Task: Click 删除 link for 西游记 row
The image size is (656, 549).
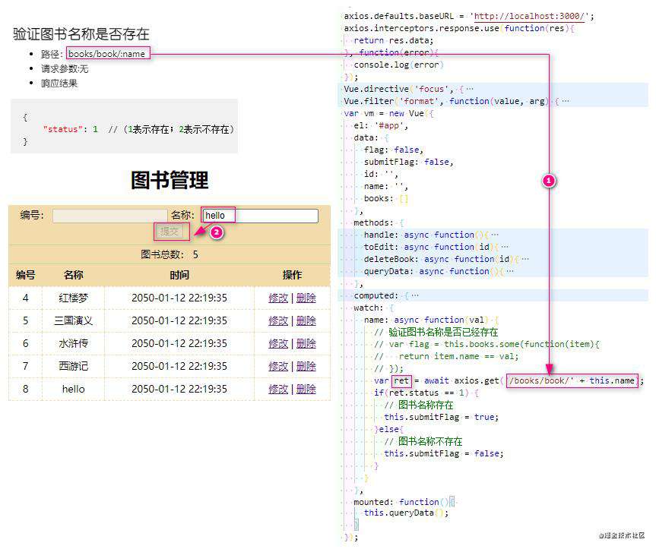Action: pyautogui.click(x=306, y=367)
